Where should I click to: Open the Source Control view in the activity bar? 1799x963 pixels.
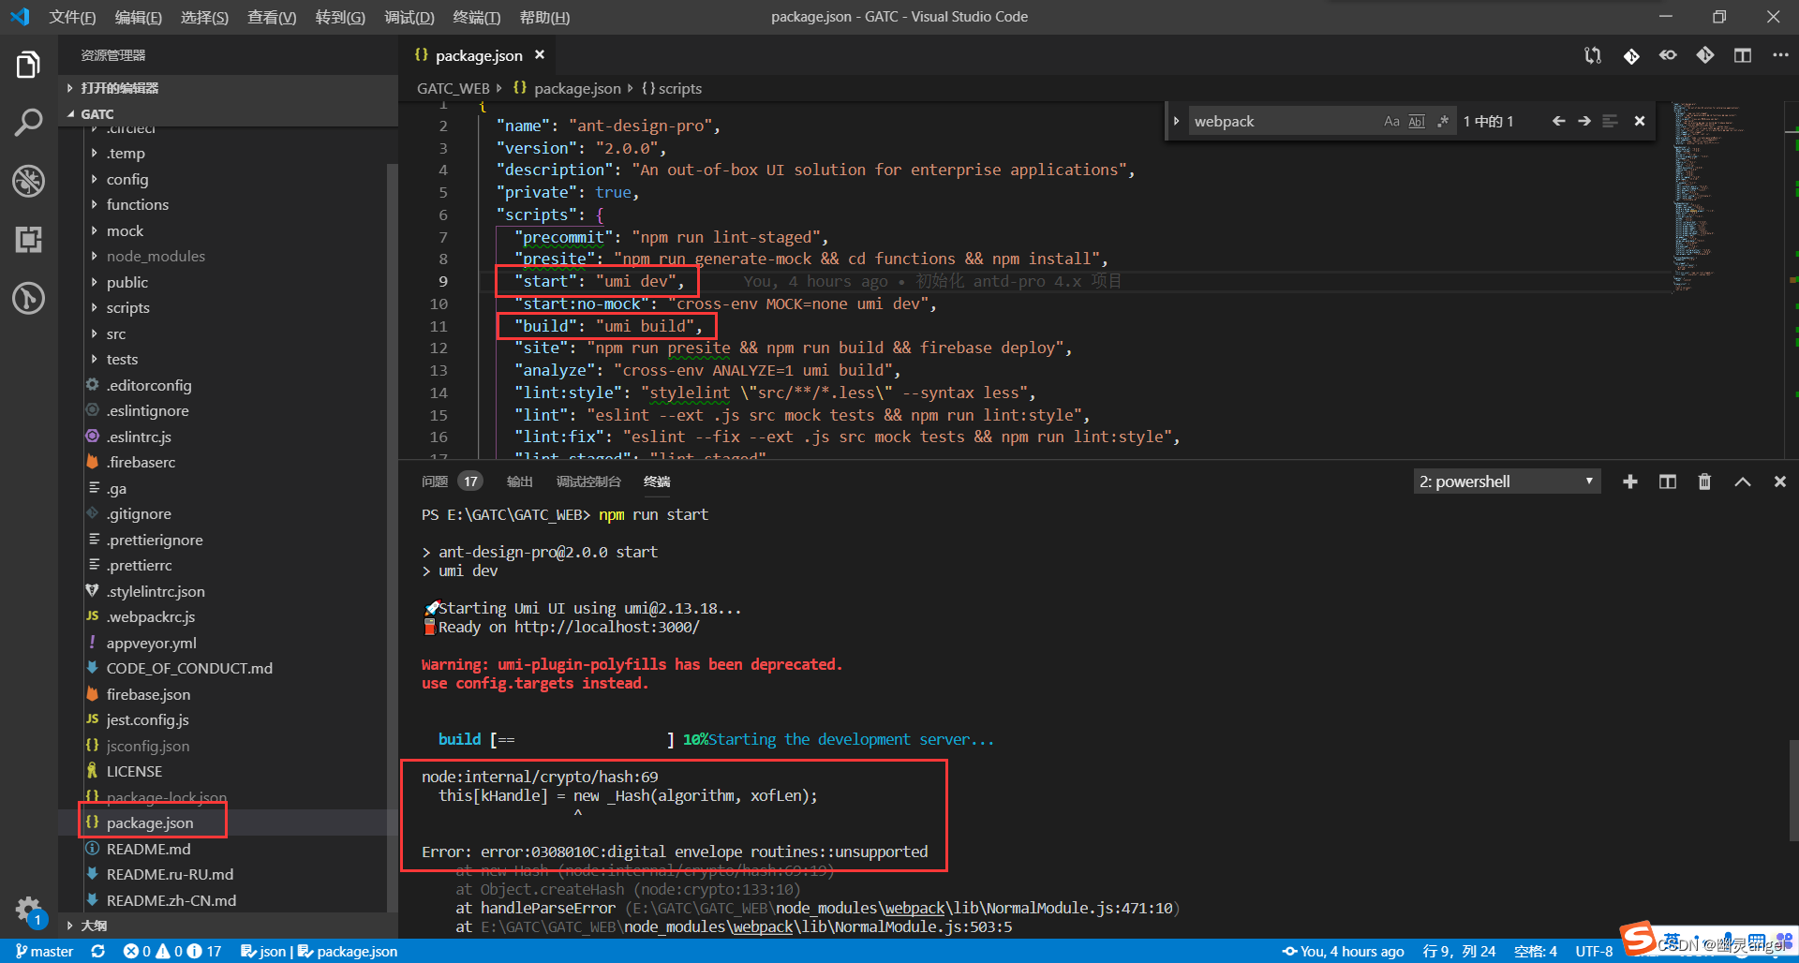pyautogui.click(x=28, y=298)
